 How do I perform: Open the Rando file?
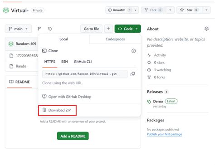point(21,66)
